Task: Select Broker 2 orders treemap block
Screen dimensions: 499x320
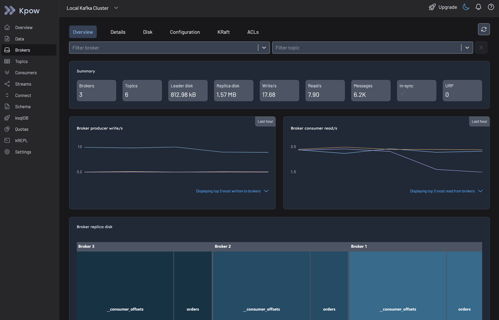Action: 329,285
